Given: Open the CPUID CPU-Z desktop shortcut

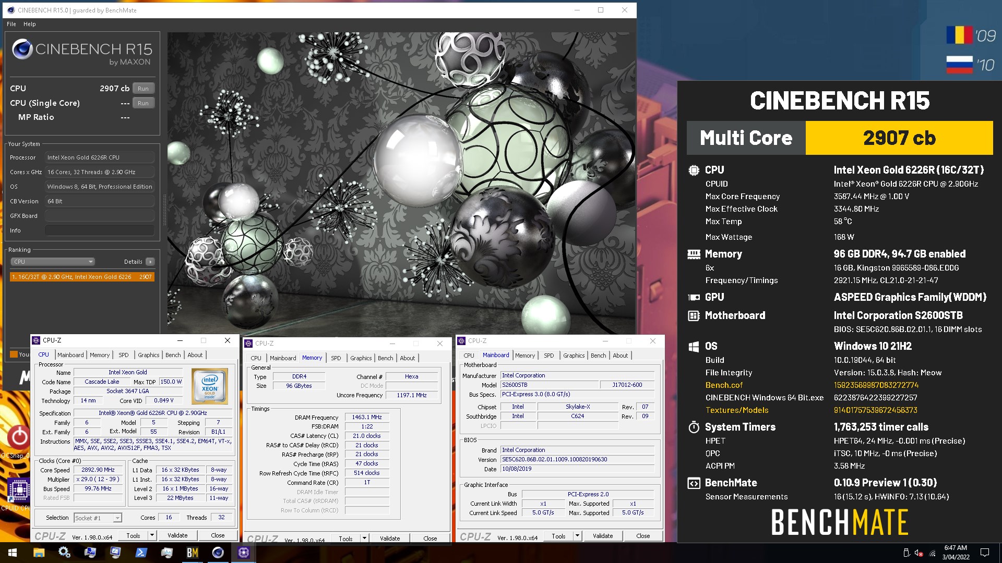Looking at the screenshot, I should tap(19, 494).
